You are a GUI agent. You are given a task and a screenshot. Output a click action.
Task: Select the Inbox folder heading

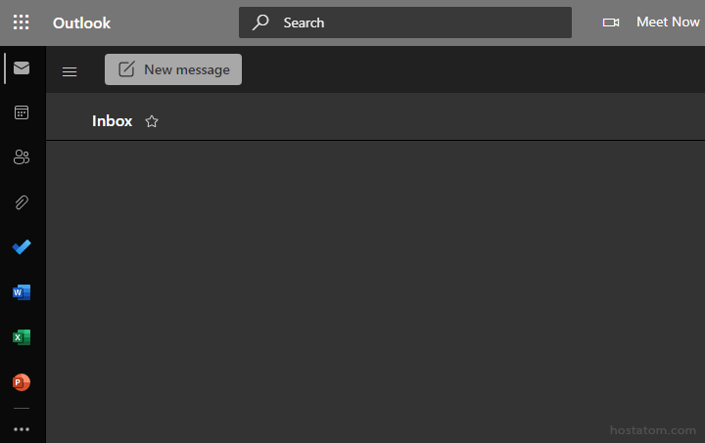click(x=112, y=121)
